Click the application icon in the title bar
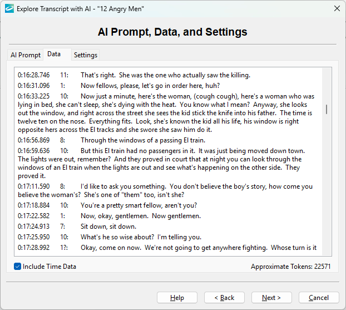The height and width of the screenshot is (310, 346). click(x=8, y=8)
